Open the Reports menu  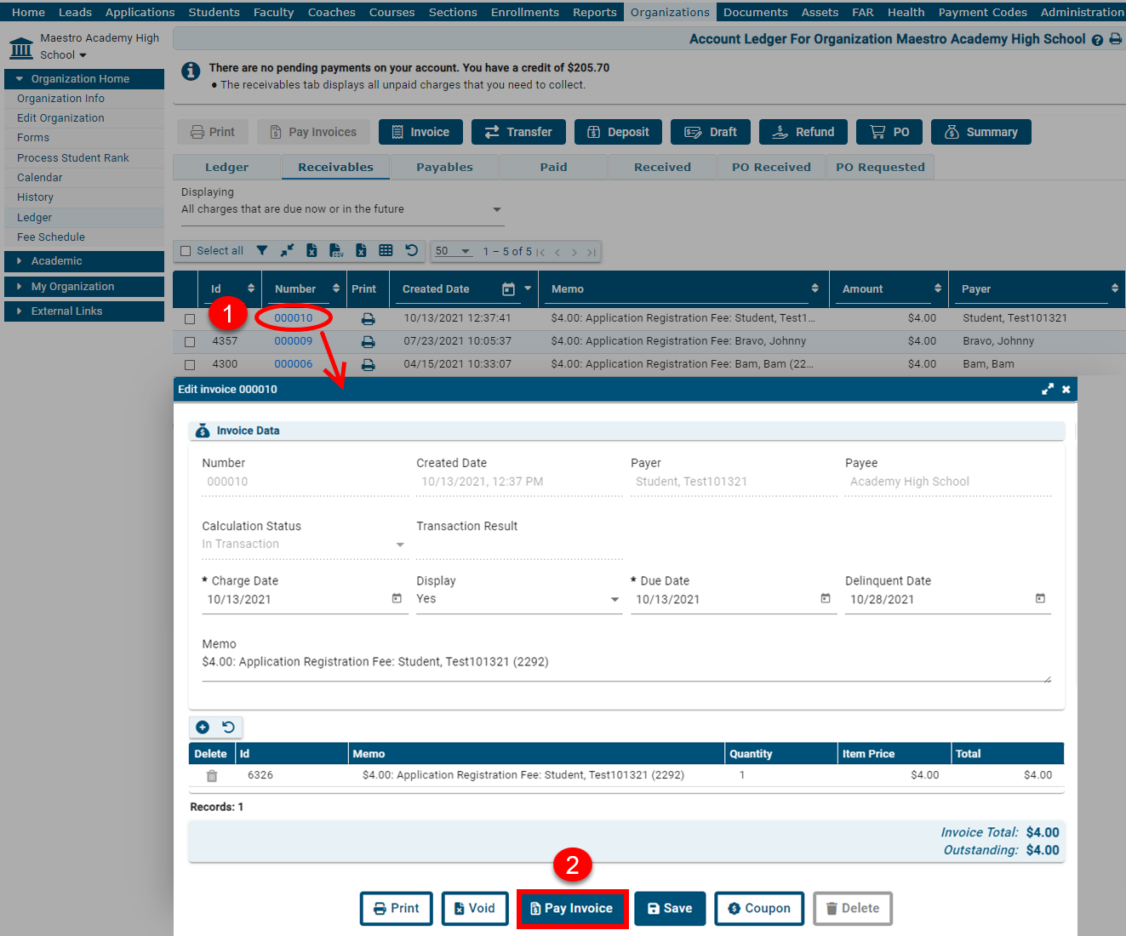click(x=594, y=12)
